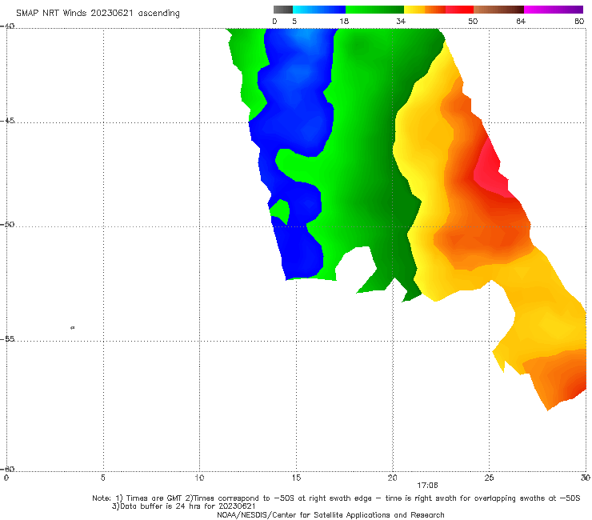Image resolution: width=592 pixels, height=520 pixels.
Task: Click the brown 50-64 segment of color bar
Action: [498, 10]
